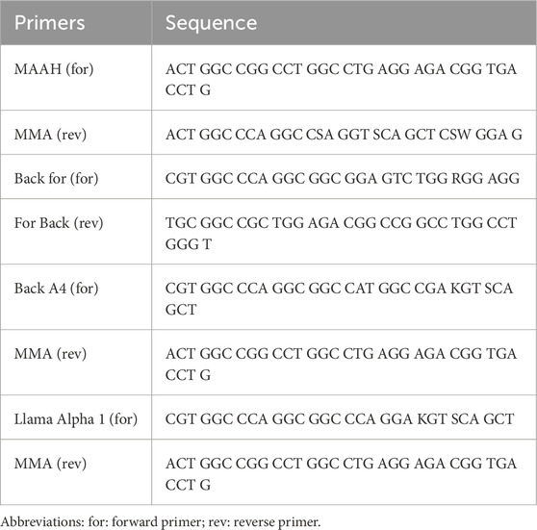Click the Abbreviations footnote text
The image size is (537, 530).
pos(161,522)
